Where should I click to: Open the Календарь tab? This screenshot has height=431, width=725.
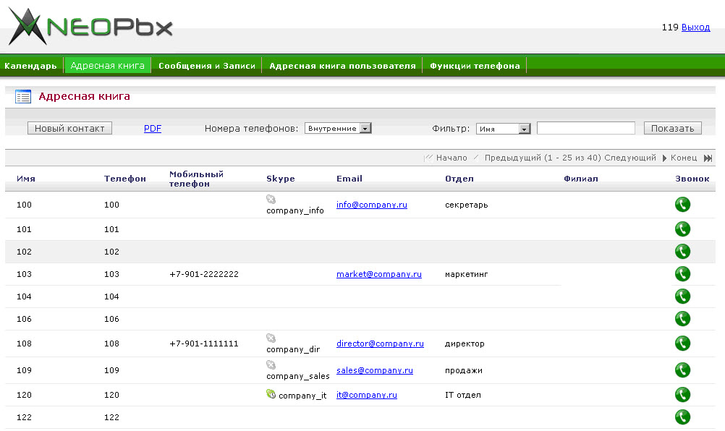point(30,66)
